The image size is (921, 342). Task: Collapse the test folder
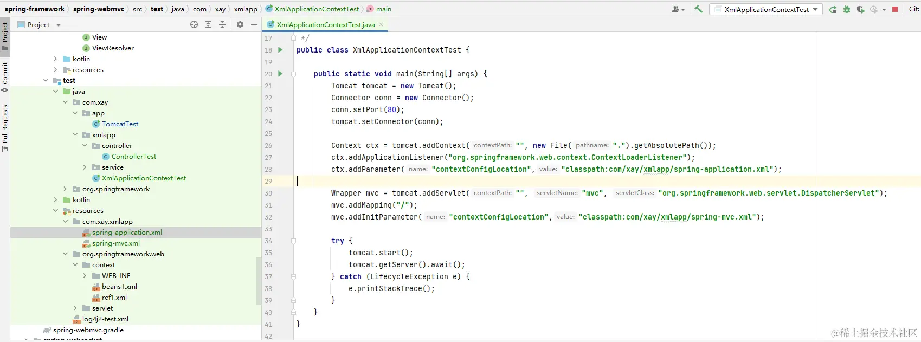[46, 81]
